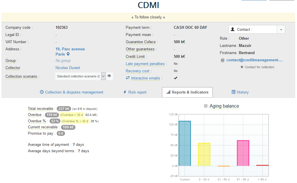Open the Late payment penalties link
This screenshot has height=183, width=297.
145,64
